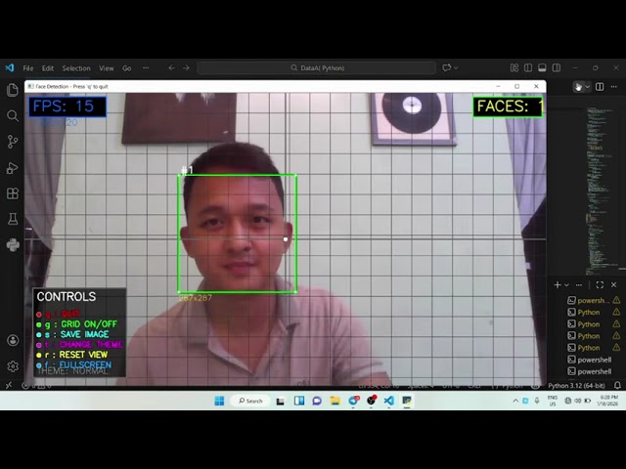This screenshot has width=626, height=469.
Task: Open the Testing flask view
Action: (13, 219)
